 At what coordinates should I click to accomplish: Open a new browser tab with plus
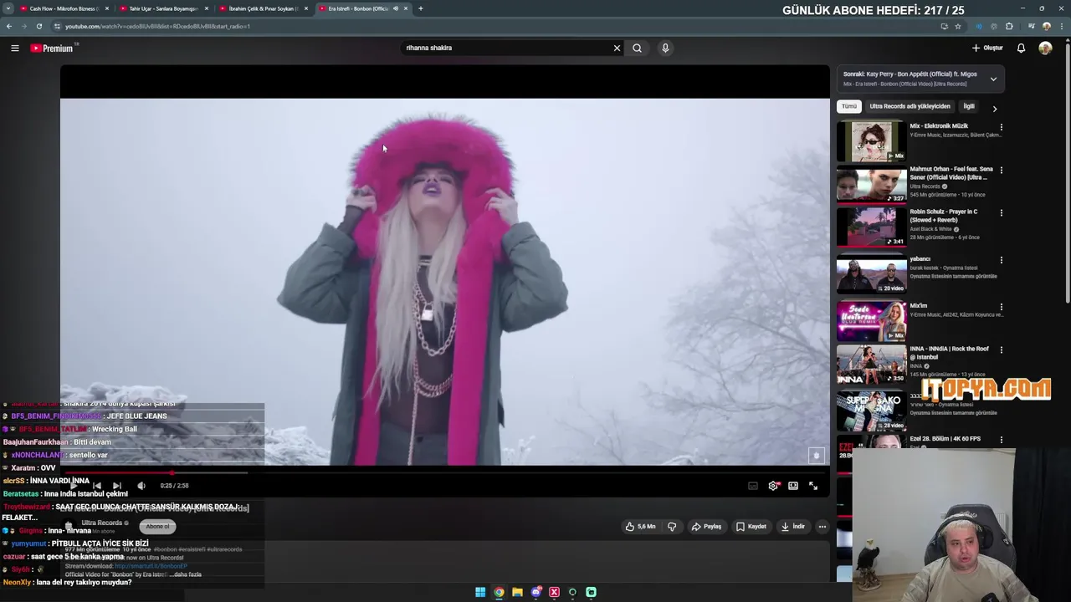point(420,8)
